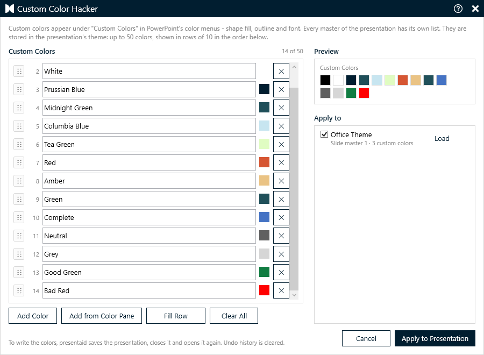Click the grip handle beside Amber

[x=19, y=181]
